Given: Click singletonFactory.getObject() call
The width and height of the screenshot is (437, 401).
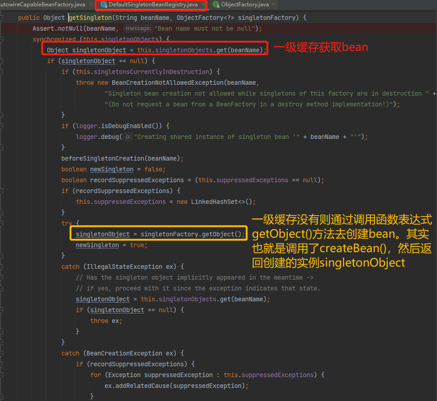Looking at the screenshot, I should (x=191, y=234).
